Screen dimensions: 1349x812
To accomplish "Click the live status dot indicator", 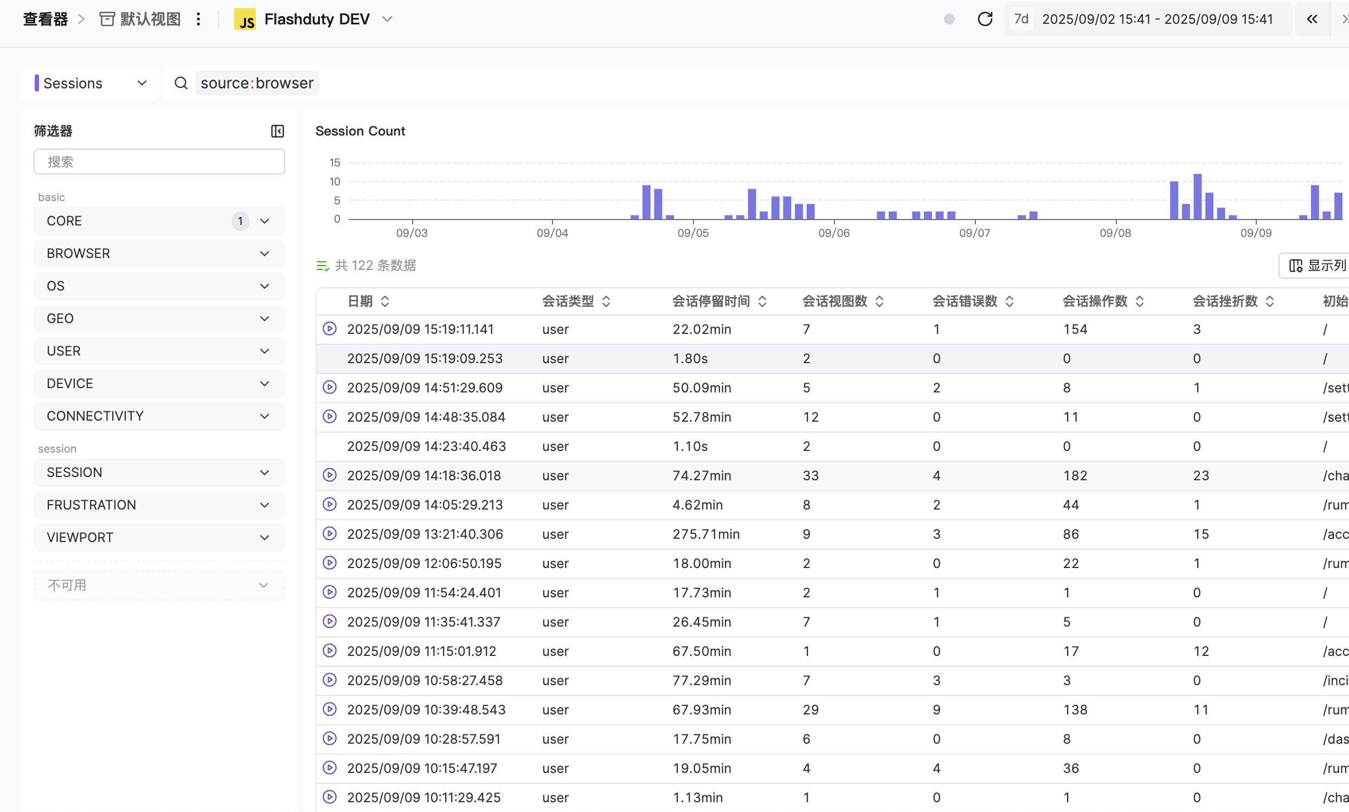I will [949, 19].
